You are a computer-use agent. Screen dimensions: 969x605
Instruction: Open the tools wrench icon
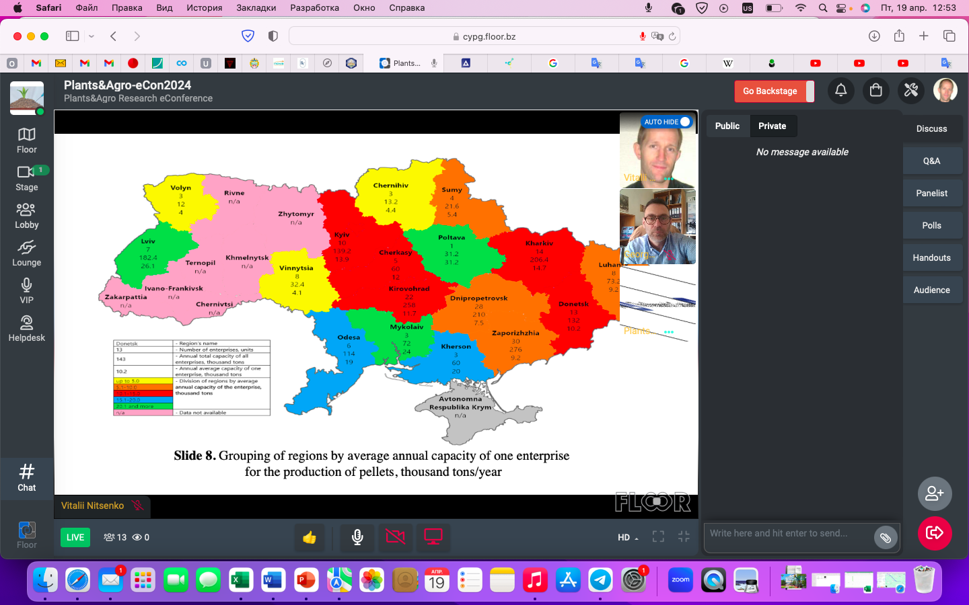pos(910,90)
